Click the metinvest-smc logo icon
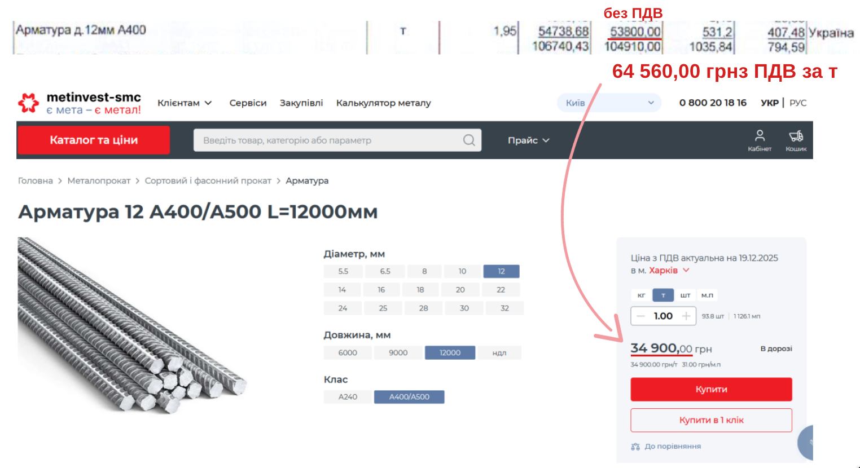This screenshot has width=860, height=468. [29, 103]
